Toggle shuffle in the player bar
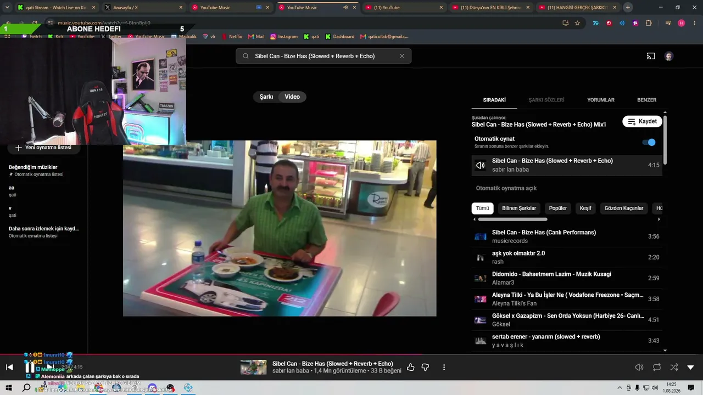 674,367
